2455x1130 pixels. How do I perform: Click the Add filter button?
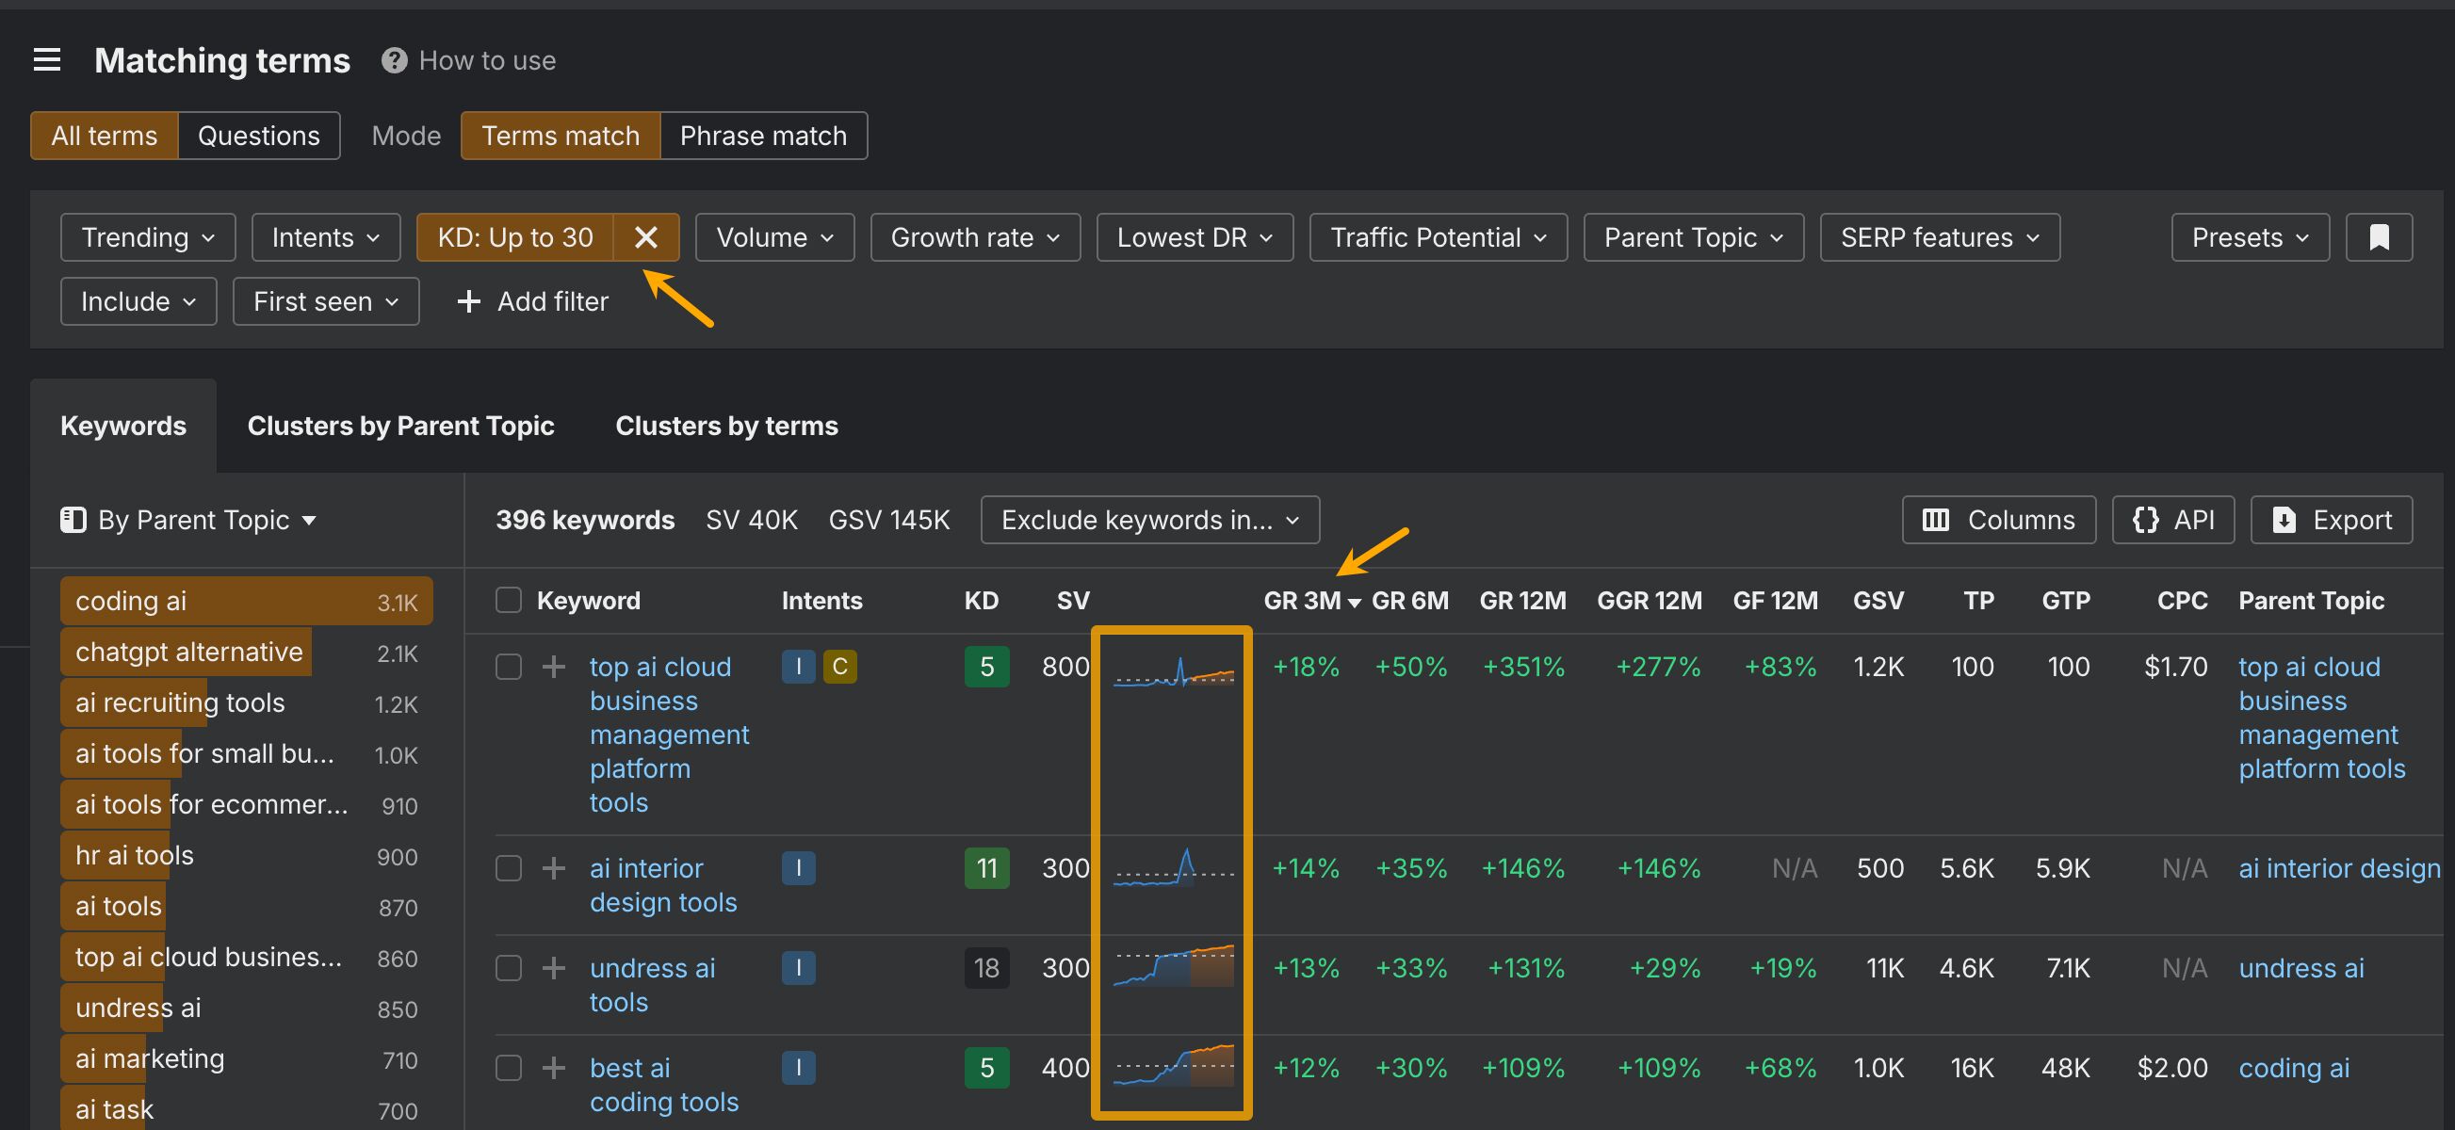tap(530, 301)
